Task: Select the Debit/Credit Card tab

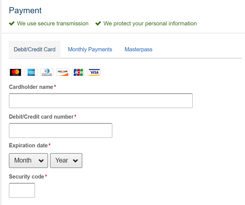Action: pos(35,49)
